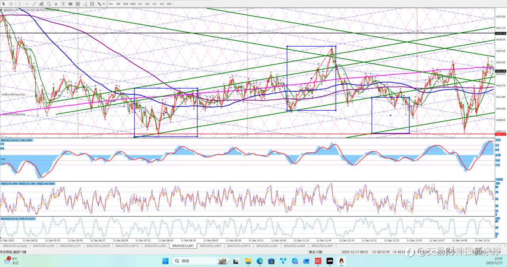Pick the Vertical Line drawing tool

[20, 4]
